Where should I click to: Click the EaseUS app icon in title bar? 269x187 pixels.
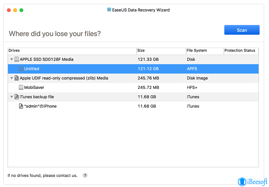(x=109, y=10)
